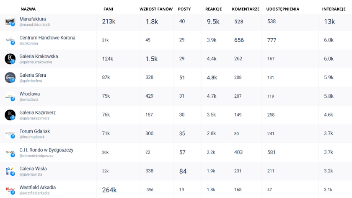Open the @manufakturalodz handle link

(35, 25)
